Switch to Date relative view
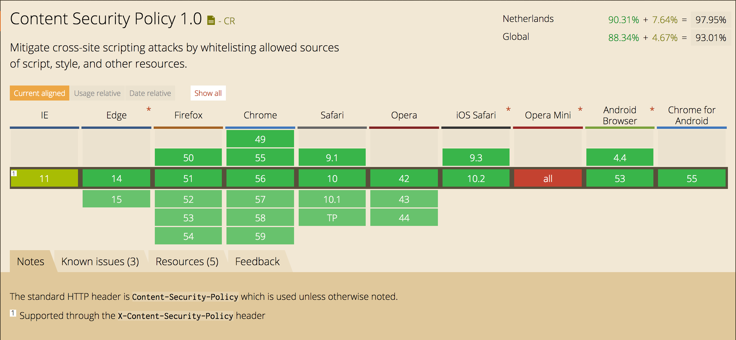 [150, 93]
